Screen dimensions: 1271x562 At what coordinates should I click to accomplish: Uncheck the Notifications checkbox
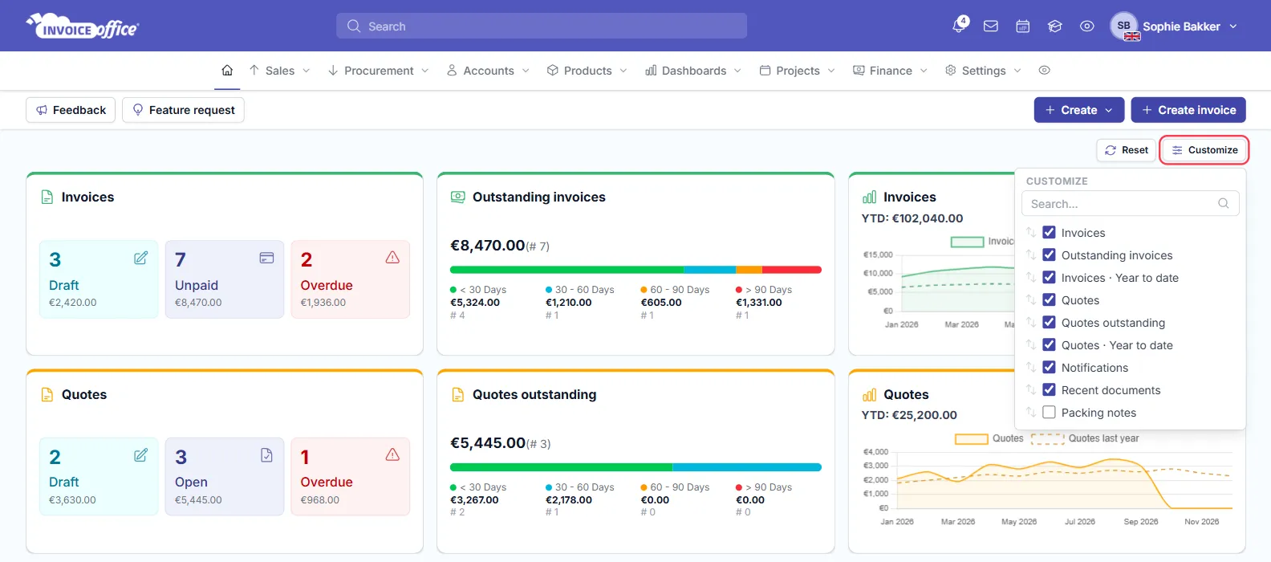tap(1049, 368)
